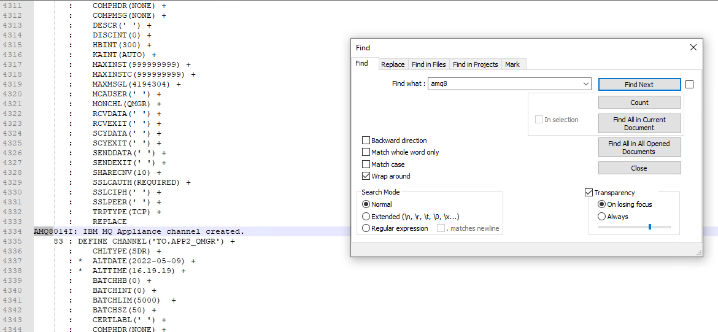718x332 pixels.
Task: Toggle the checkbox beside Find Next
Action: coord(690,84)
